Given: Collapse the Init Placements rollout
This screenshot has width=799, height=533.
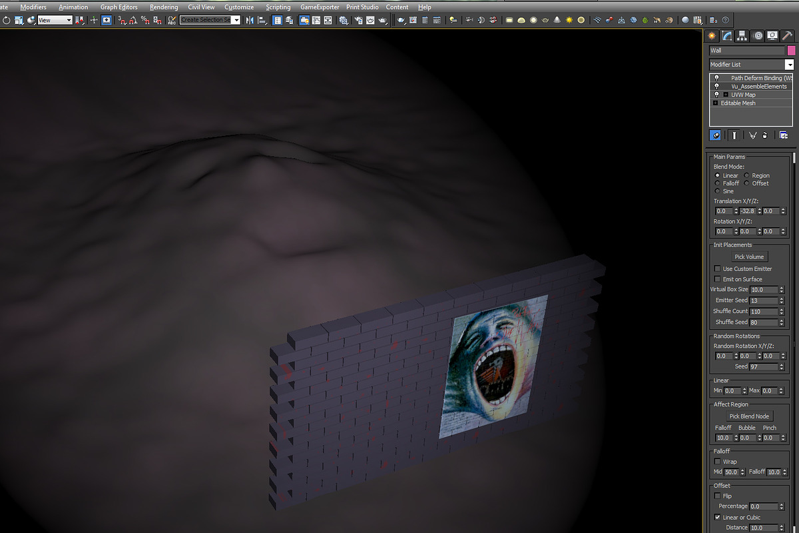Looking at the screenshot, I should pyautogui.click(x=732, y=245).
